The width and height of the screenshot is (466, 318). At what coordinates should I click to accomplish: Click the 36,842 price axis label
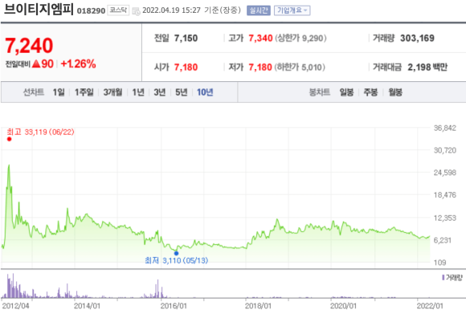point(444,128)
